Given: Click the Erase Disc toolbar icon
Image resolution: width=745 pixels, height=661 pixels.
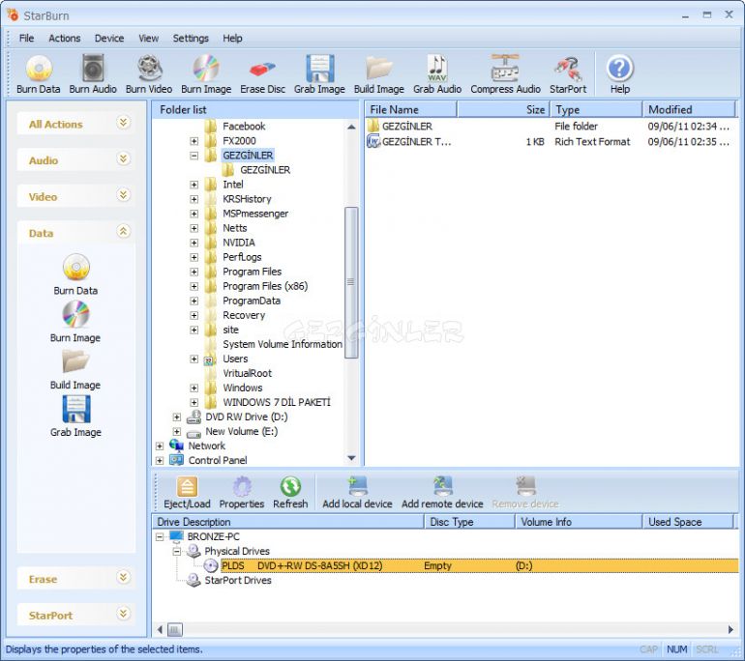Looking at the screenshot, I should click(x=262, y=74).
